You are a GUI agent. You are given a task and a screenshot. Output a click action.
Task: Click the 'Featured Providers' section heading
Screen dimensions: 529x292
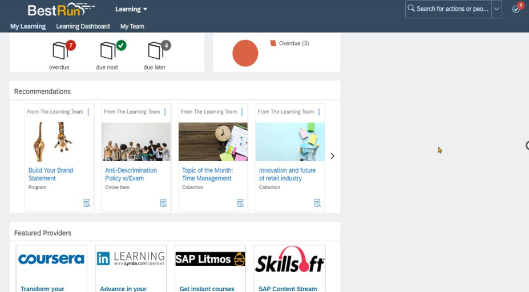(x=43, y=233)
